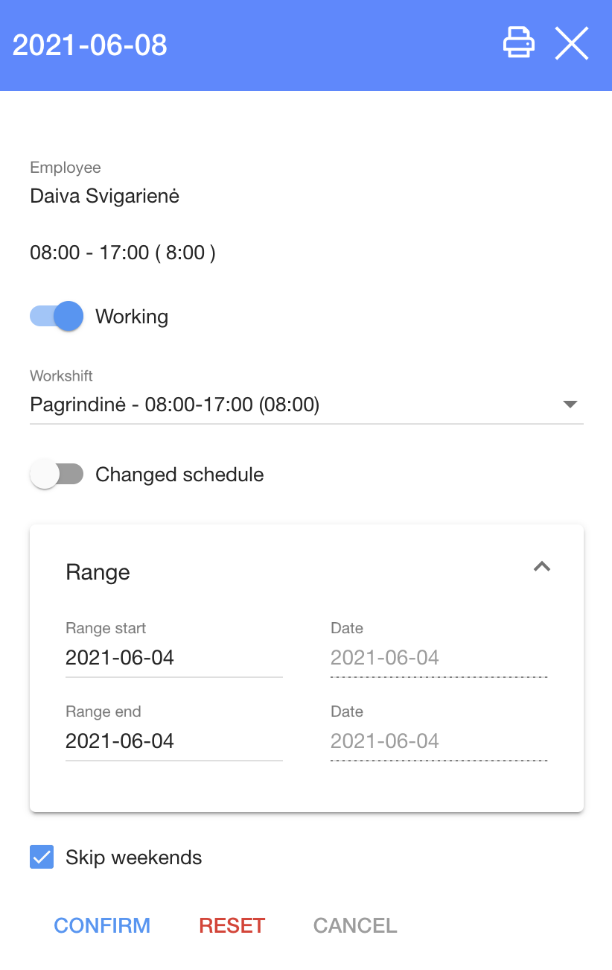
Task: Enable the Changed schedule switch
Action: click(57, 475)
